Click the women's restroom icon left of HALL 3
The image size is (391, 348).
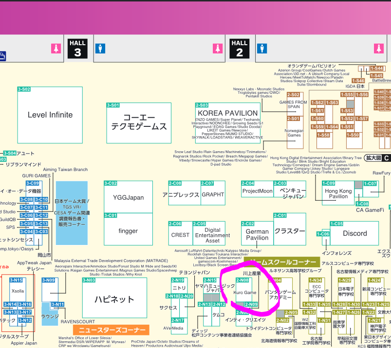(56, 49)
